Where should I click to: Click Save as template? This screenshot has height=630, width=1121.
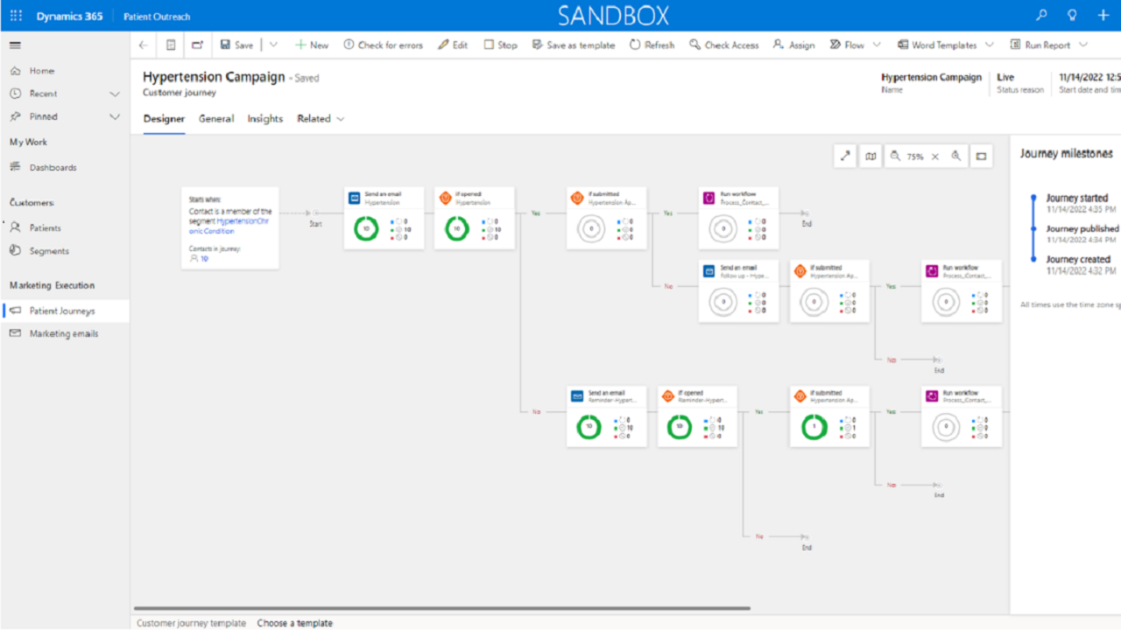(574, 45)
